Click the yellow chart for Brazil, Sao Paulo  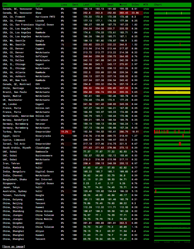(x=172, y=93)
